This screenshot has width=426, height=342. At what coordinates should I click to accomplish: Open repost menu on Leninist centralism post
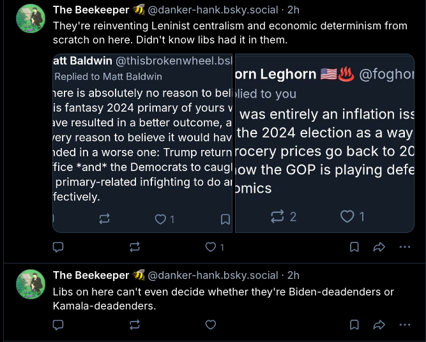point(135,247)
